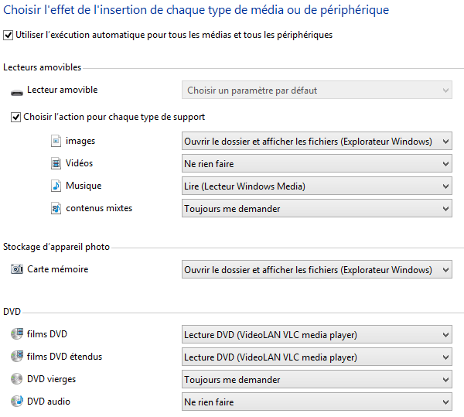Click the Vidéos film icon

(x=56, y=163)
